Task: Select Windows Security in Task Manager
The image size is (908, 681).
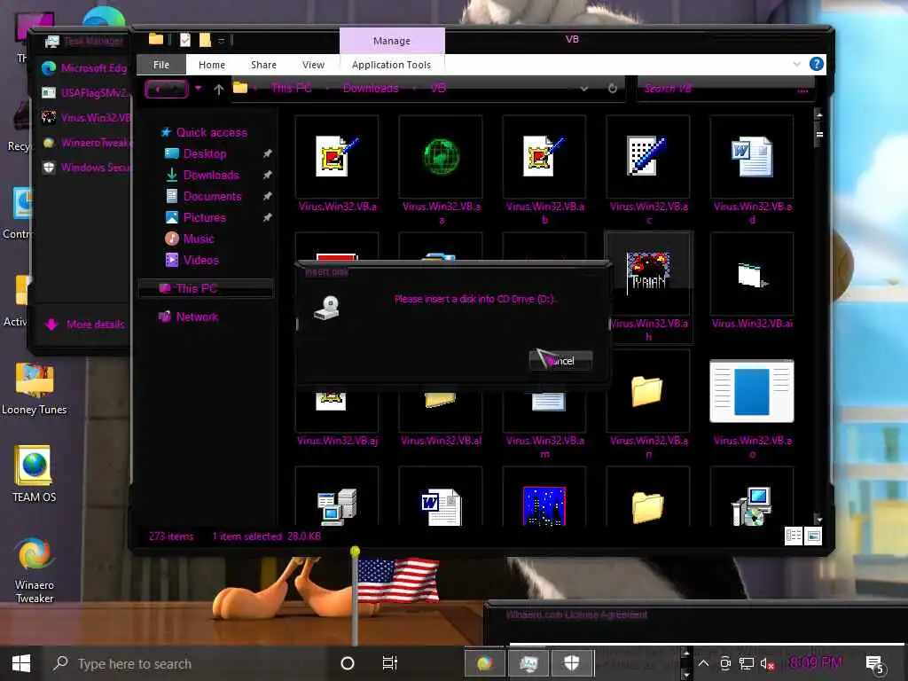Action: click(84, 168)
